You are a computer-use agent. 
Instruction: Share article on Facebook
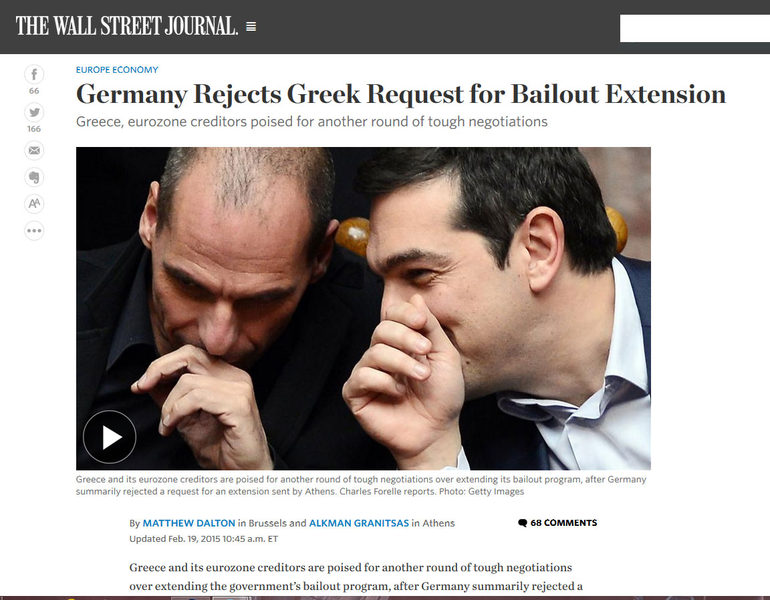pos(34,75)
